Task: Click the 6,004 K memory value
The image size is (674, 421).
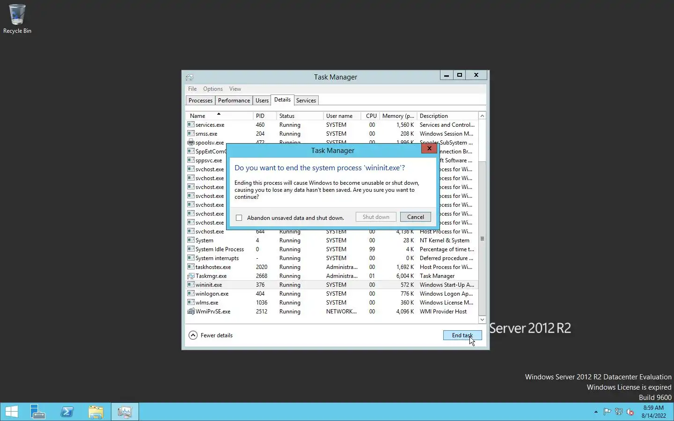Action: pyautogui.click(x=405, y=276)
